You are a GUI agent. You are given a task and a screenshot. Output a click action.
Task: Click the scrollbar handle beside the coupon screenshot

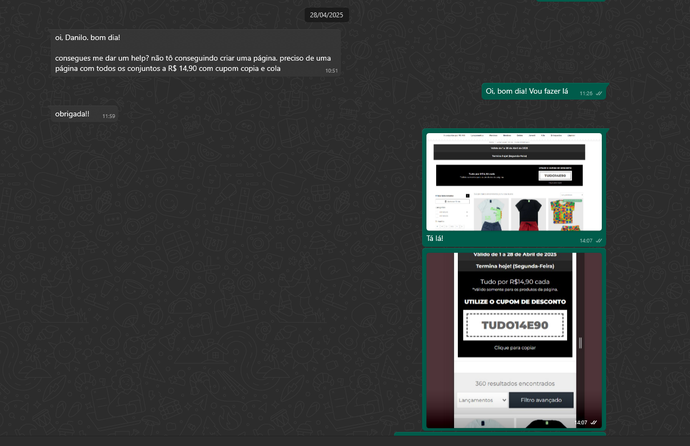pyautogui.click(x=580, y=342)
